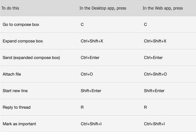Select desktop Ctrl+O attach shortcut
The image size is (196, 132).
point(87,74)
